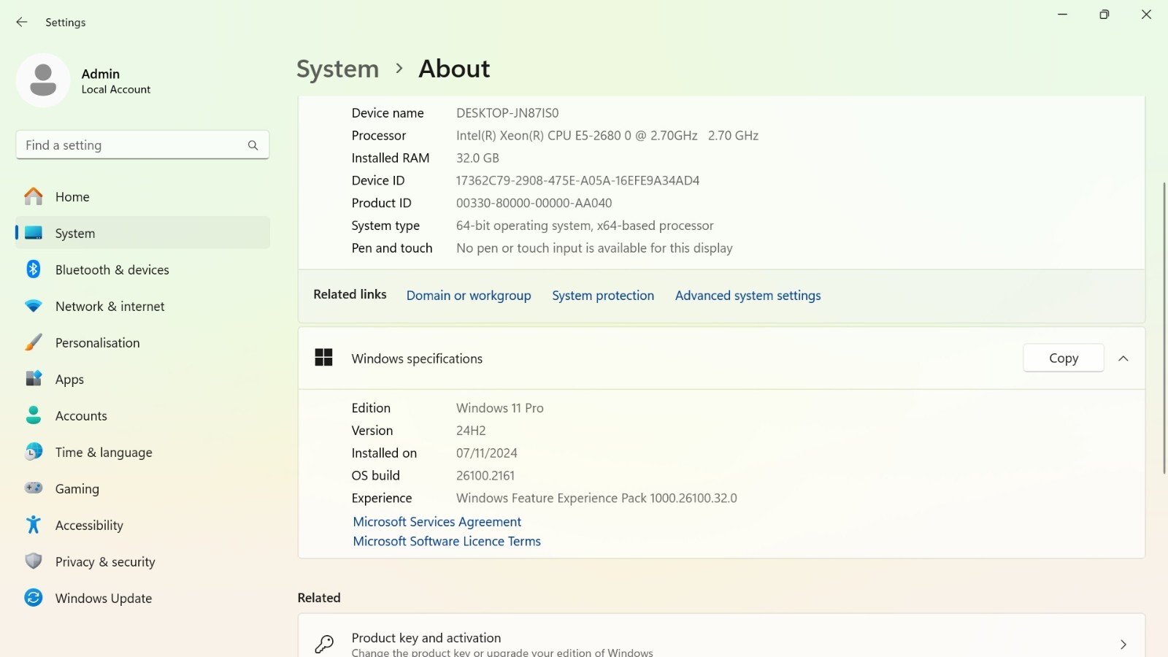Image resolution: width=1168 pixels, height=657 pixels.
Task: Click the Windows logo beside Windows specifications
Action: pyautogui.click(x=323, y=358)
